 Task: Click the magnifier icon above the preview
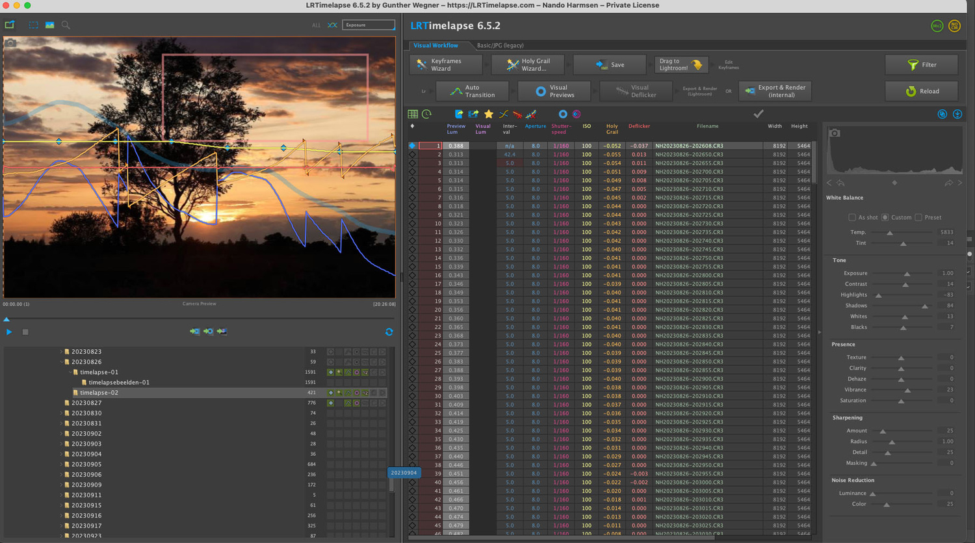(66, 25)
